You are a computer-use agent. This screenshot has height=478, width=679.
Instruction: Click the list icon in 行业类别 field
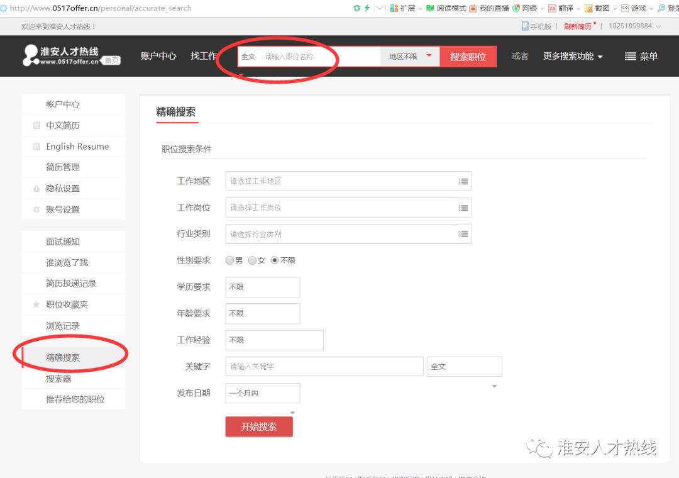463,234
